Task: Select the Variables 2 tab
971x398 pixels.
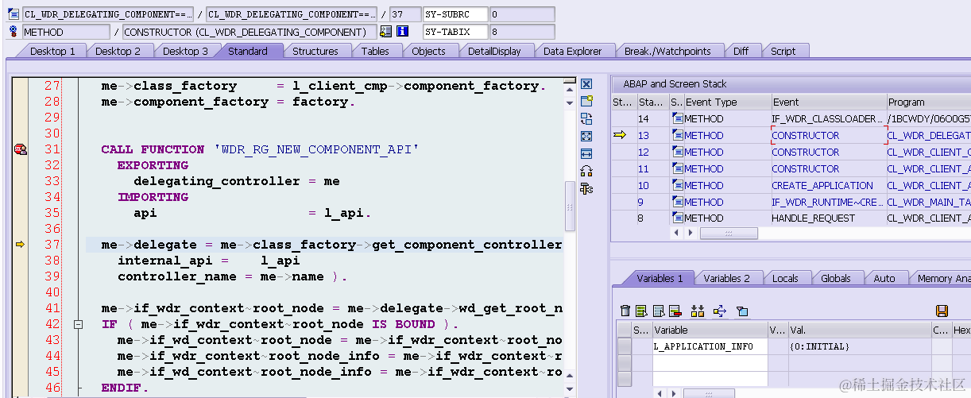Action: (x=726, y=278)
